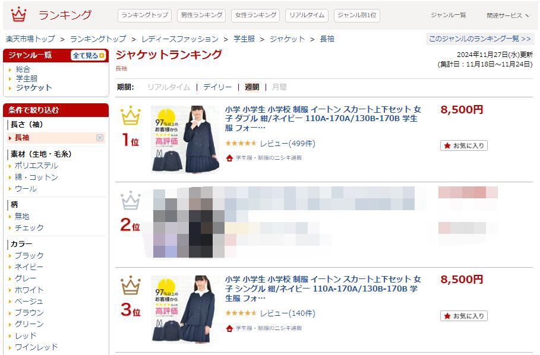Click the red crown Ranking logo
Image resolution: width=540 pixels, height=355 pixels.
(18, 15)
